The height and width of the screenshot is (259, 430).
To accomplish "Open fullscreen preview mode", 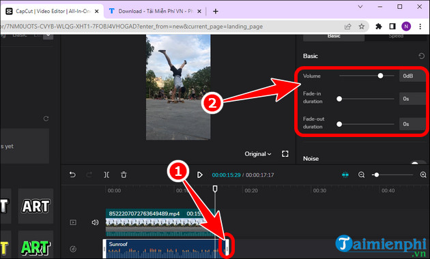I will (x=285, y=154).
